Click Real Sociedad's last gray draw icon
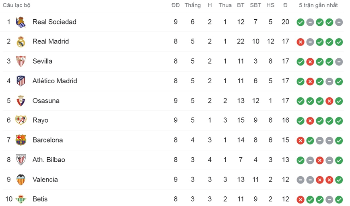Image resolution: width=350 pixels, height=206 pixels. [339, 22]
